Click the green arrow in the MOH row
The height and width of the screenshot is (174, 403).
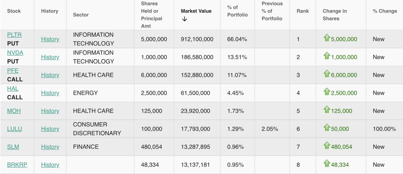(326, 110)
